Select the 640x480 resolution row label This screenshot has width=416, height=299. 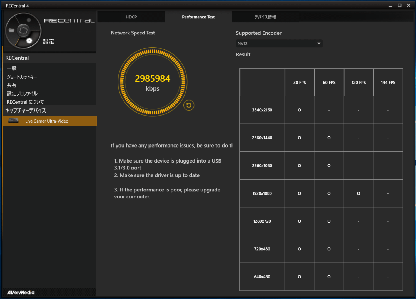click(x=262, y=277)
